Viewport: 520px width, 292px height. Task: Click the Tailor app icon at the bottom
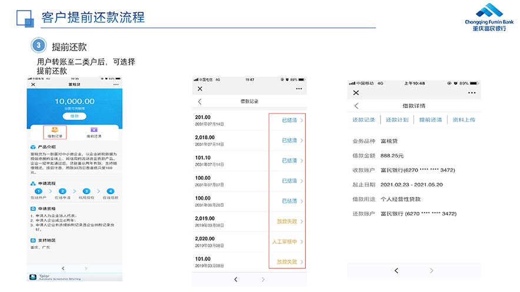coord(33,277)
